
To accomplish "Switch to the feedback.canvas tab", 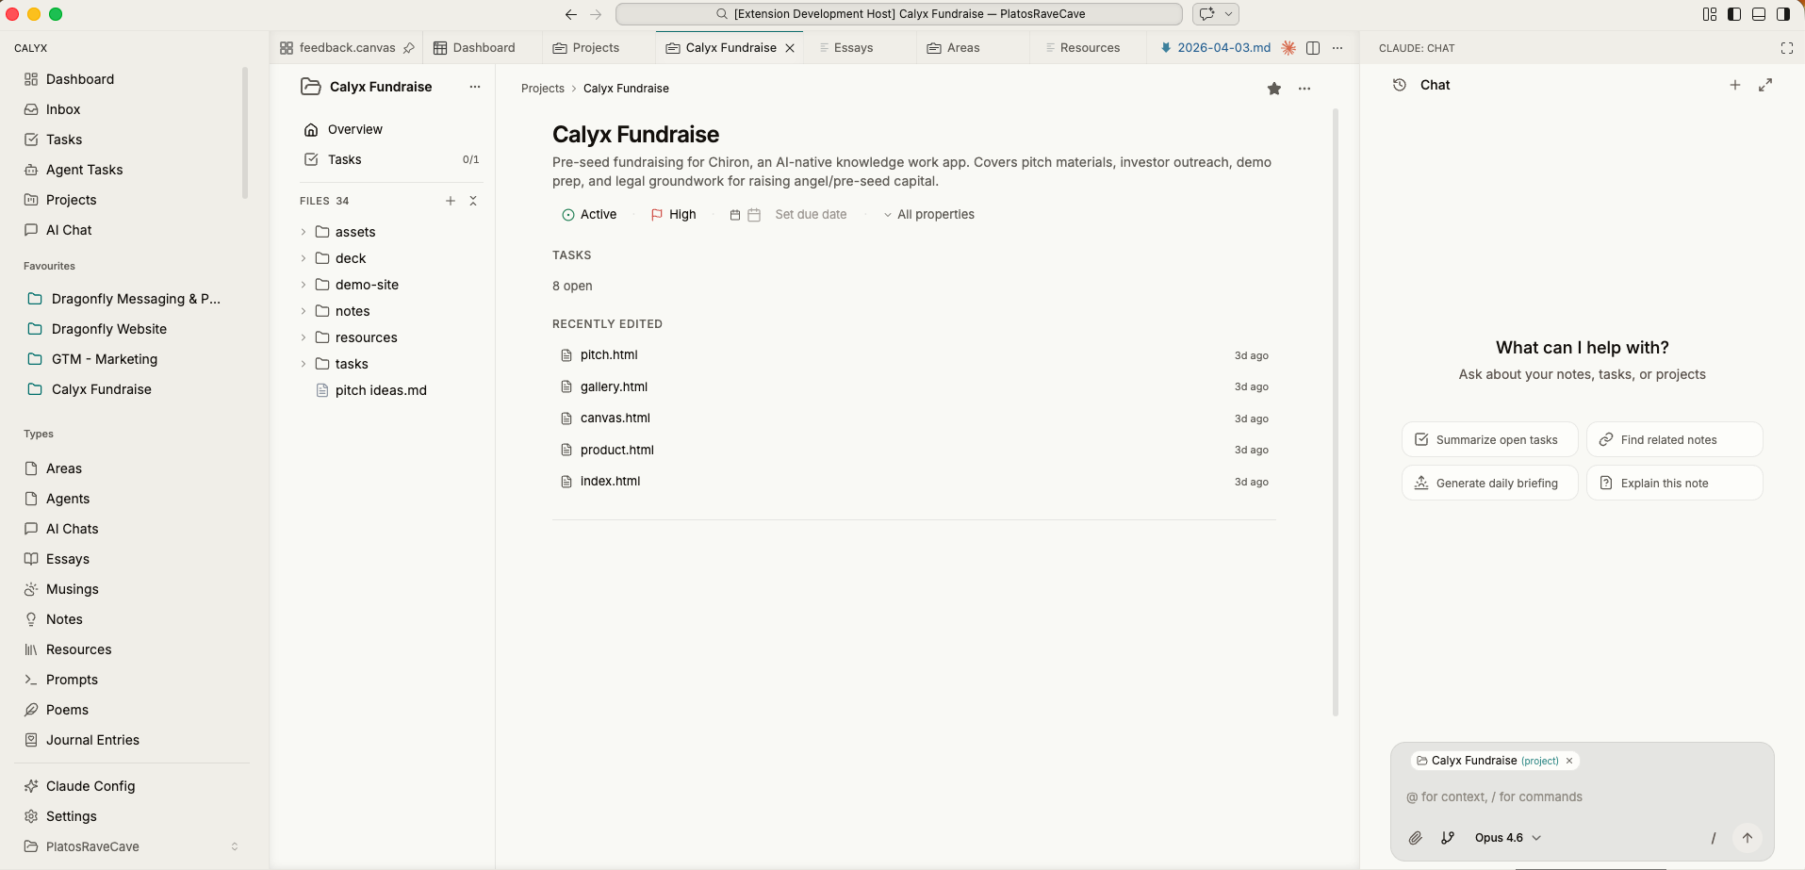I will [x=346, y=48].
